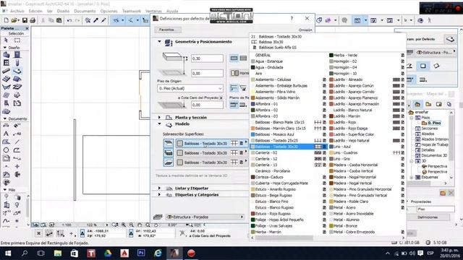Click slab thickness field showing 0,30
Screen dimensions: 463x260
pos(207,58)
